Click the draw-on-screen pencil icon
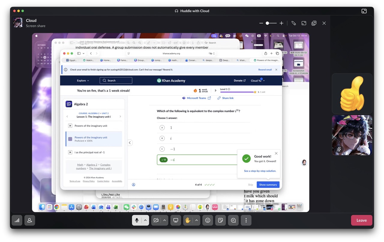384x242 pixels. 294,23
